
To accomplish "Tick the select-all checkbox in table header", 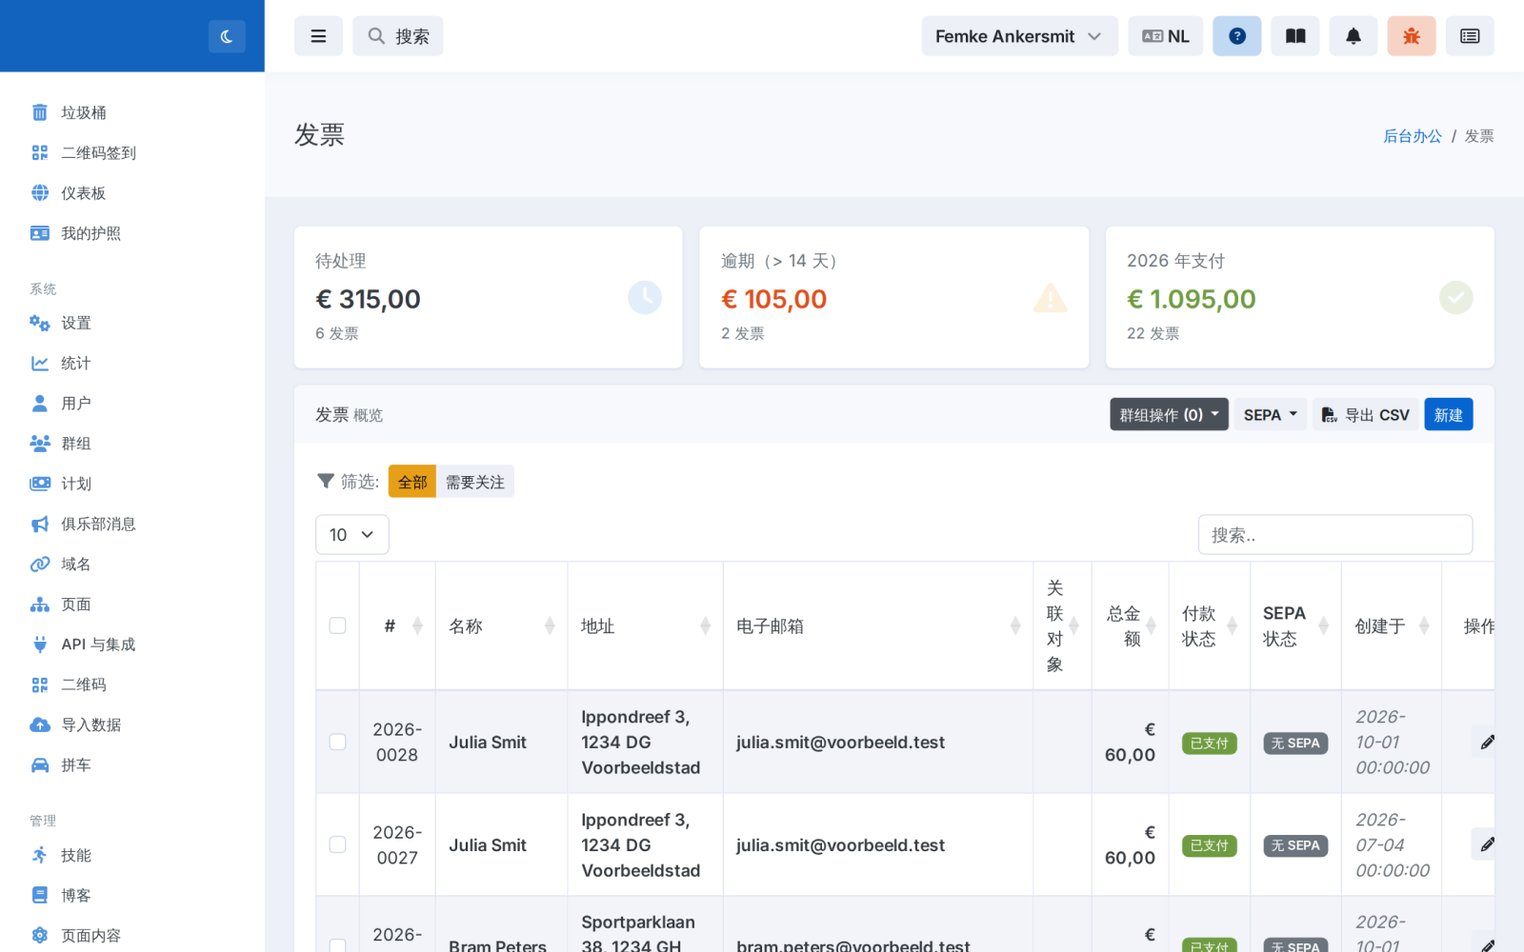I will 337,625.
